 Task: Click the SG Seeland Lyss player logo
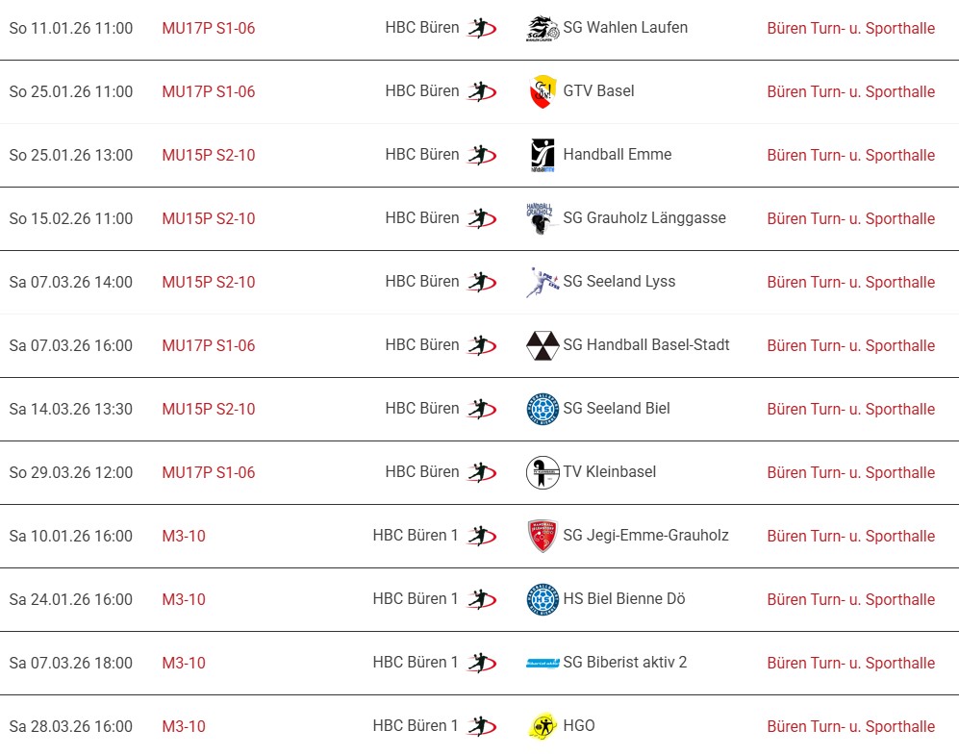coord(543,283)
